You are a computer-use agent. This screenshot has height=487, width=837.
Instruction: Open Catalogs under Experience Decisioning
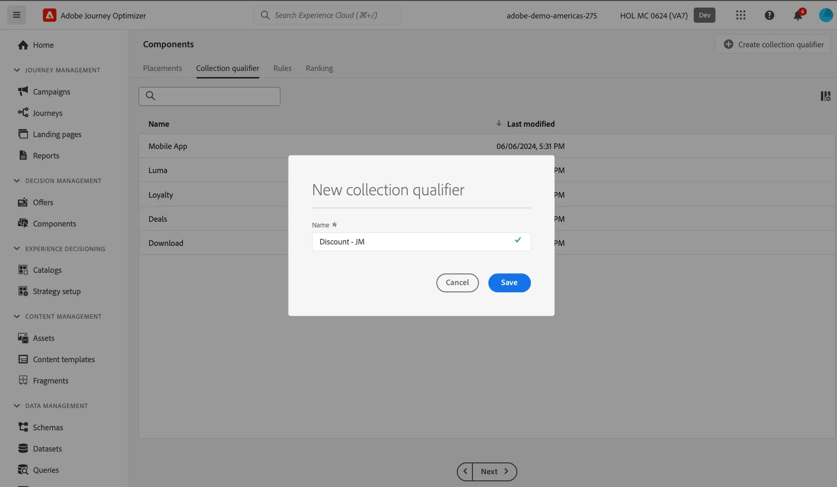tap(40, 270)
